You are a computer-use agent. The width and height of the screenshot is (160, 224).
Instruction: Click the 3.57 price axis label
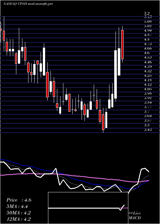point(148,120)
